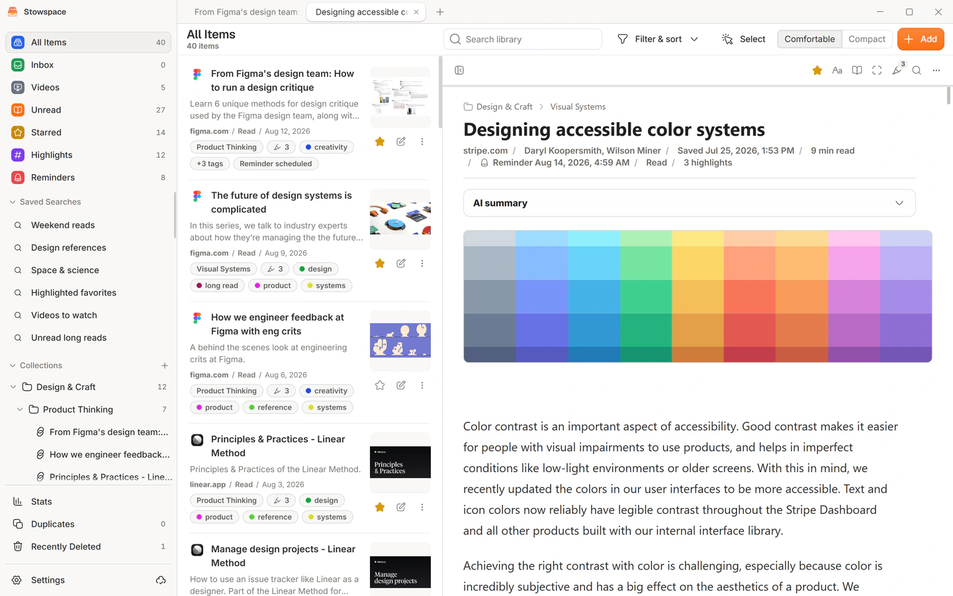The height and width of the screenshot is (596, 953).
Task: Open Reminders section
Action: (x=88, y=177)
